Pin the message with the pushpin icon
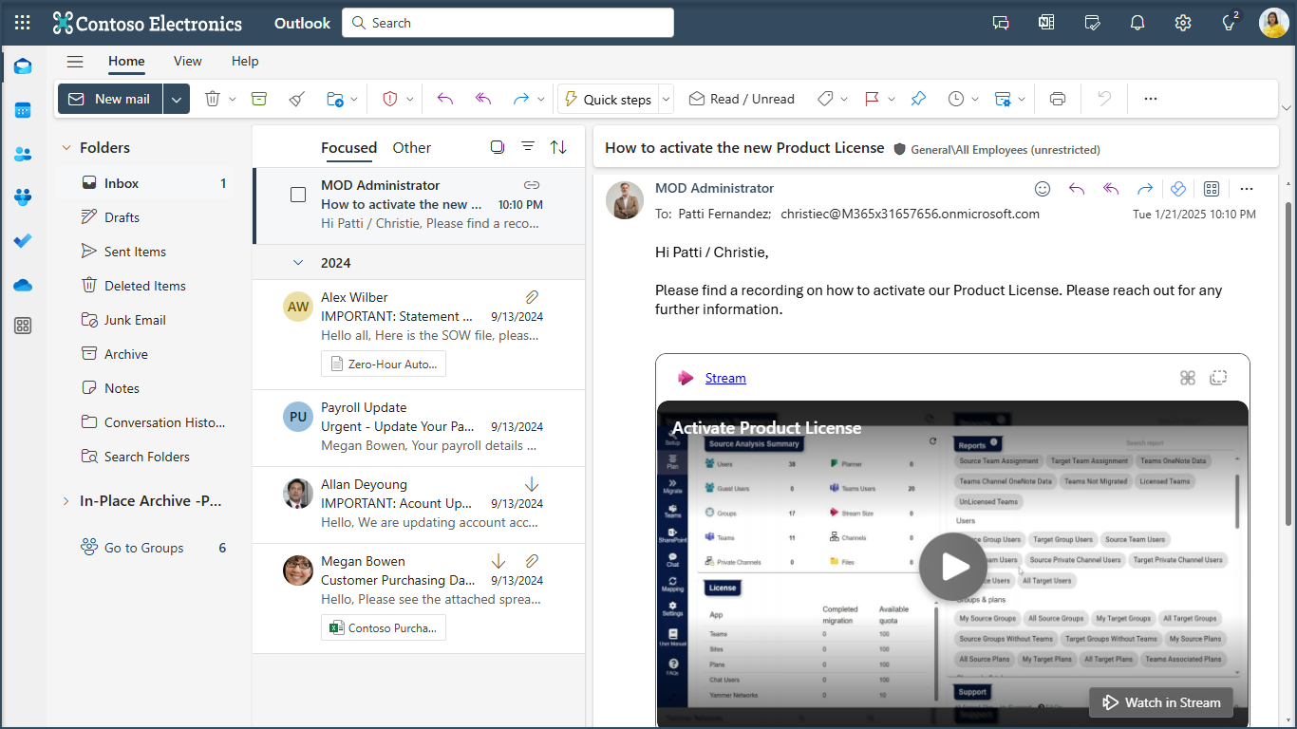 pyautogui.click(x=917, y=99)
